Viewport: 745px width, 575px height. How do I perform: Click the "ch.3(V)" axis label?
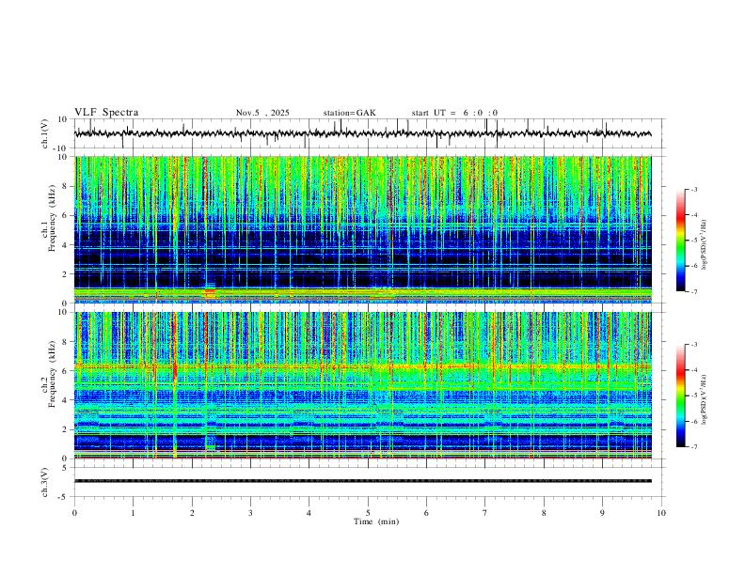coord(45,482)
